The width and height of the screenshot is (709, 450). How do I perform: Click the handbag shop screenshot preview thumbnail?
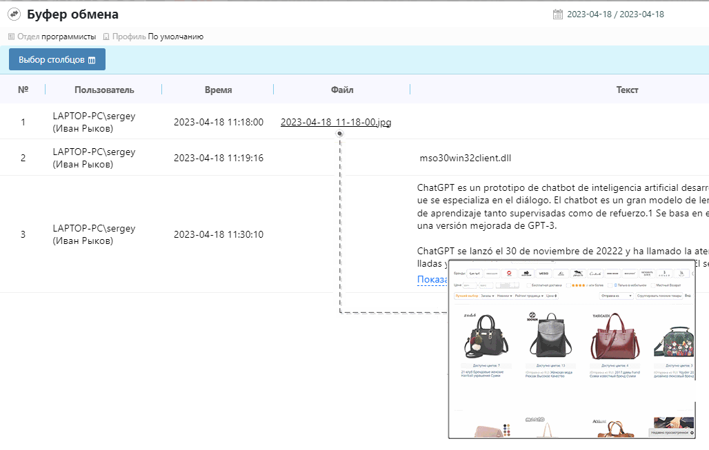pos(571,349)
